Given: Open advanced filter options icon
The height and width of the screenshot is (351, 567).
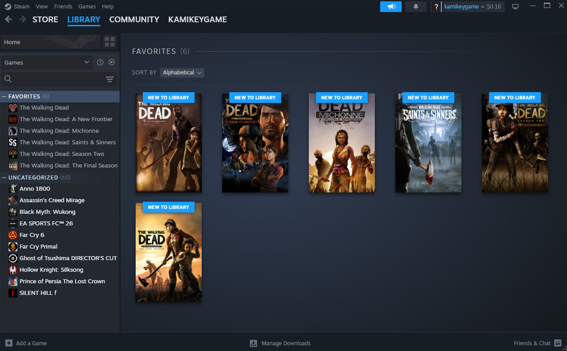Looking at the screenshot, I should [x=110, y=79].
